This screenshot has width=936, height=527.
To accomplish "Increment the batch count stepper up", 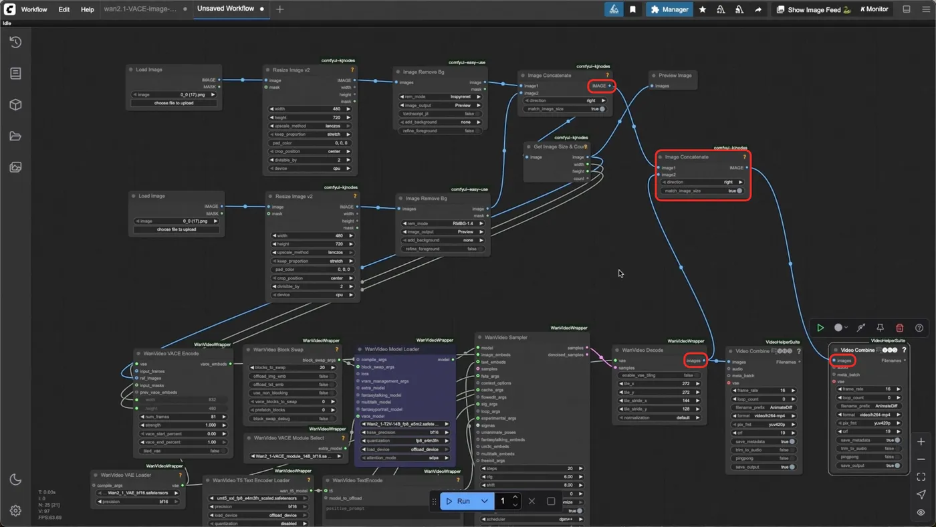I will 515,497.
